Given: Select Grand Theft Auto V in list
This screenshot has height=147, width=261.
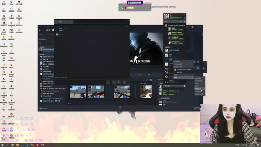Looking at the screenshot, I should pyautogui.click(x=47, y=81).
